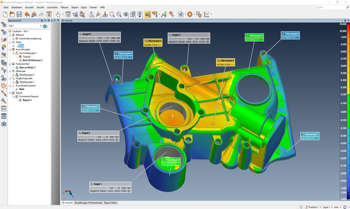This screenshot has width=350, height=209.
Task: Select Best-Fit Referenz 1 in tree
Action: [32, 60]
